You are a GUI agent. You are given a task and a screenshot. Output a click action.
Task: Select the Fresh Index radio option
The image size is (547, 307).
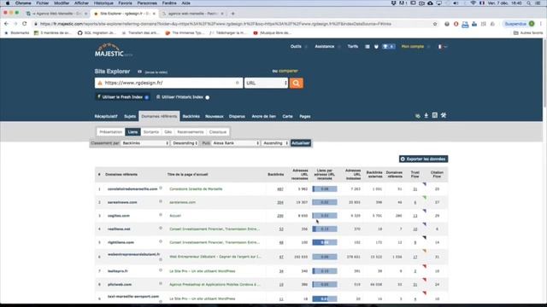[147, 97]
